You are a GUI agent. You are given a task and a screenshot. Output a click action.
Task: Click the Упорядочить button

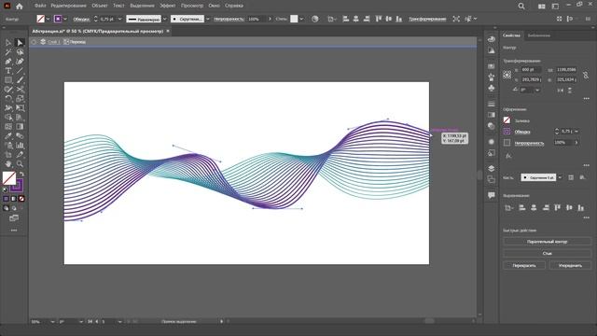(570, 265)
